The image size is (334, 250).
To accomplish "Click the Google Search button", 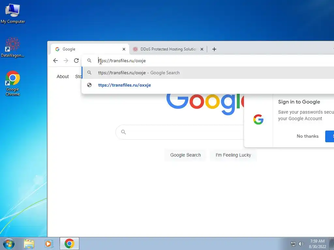I will coord(185,155).
